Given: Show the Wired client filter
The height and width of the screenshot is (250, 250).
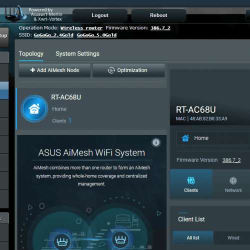Looking at the screenshot, I should coord(233,238).
